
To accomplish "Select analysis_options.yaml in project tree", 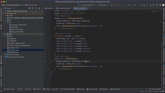I will click(x=17, y=43).
